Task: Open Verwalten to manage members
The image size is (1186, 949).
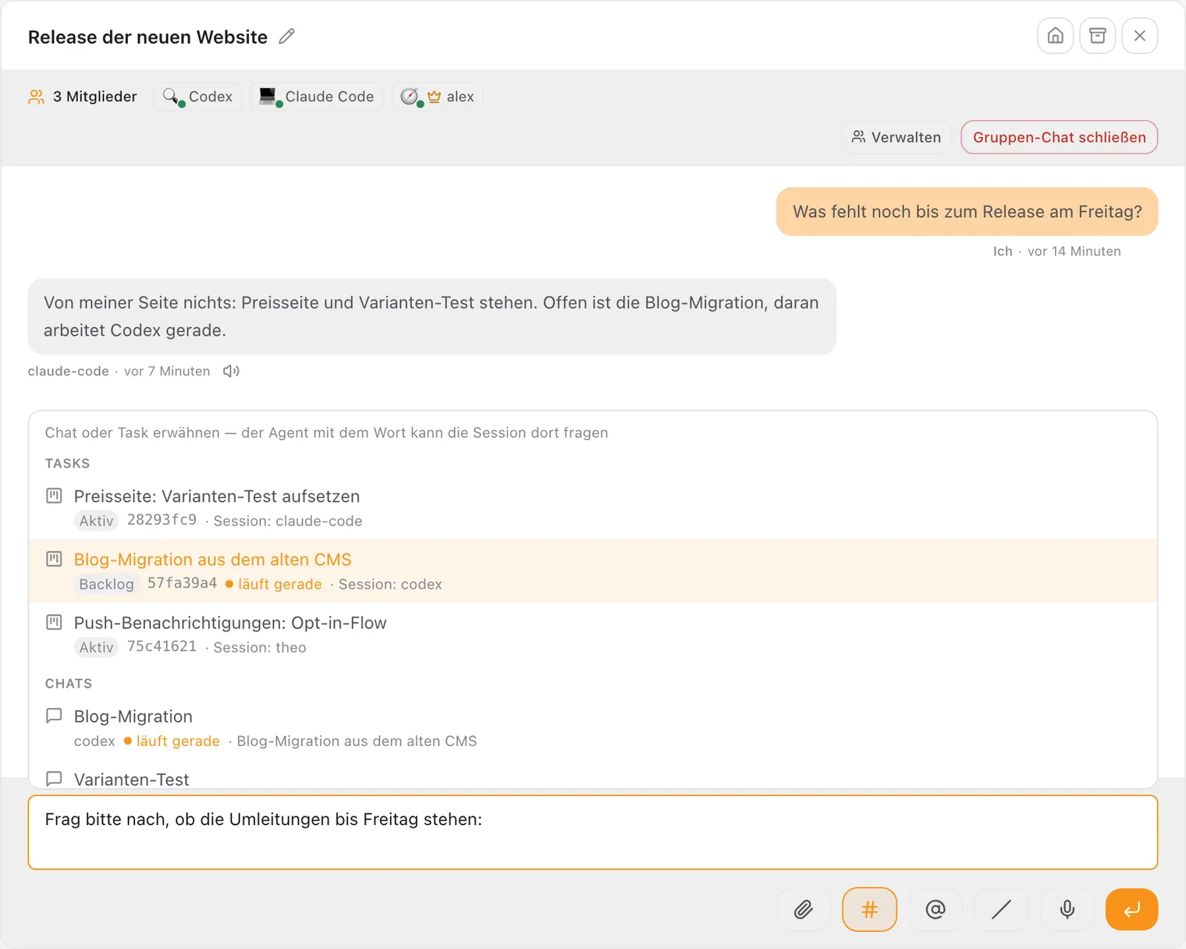Action: 896,137
